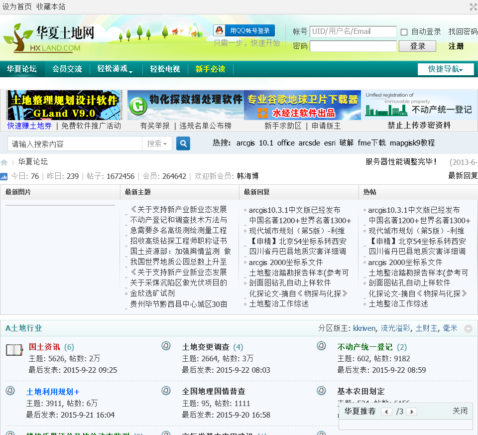Open the 专业谷歌地球卫片下载器 banner
478x435 pixels.
[x=302, y=105]
